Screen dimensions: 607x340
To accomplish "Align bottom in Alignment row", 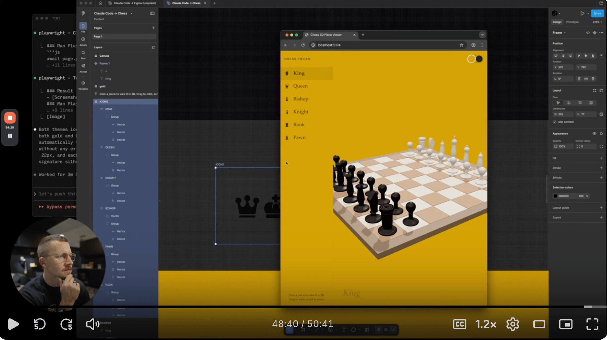I will pos(593,56).
